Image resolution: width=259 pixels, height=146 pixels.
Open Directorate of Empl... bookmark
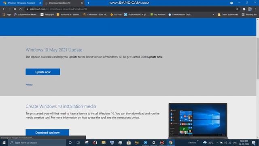[180, 15]
